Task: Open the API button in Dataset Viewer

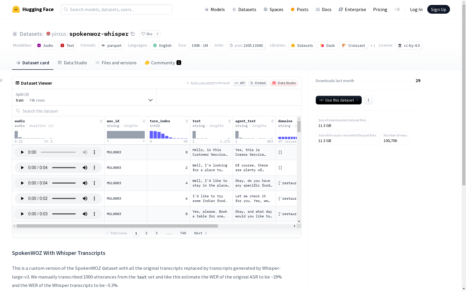Action: click(x=240, y=83)
